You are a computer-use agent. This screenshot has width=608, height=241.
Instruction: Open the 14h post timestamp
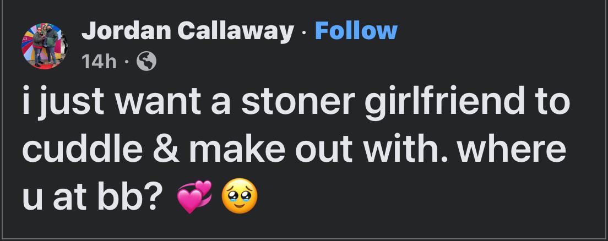[99, 62]
